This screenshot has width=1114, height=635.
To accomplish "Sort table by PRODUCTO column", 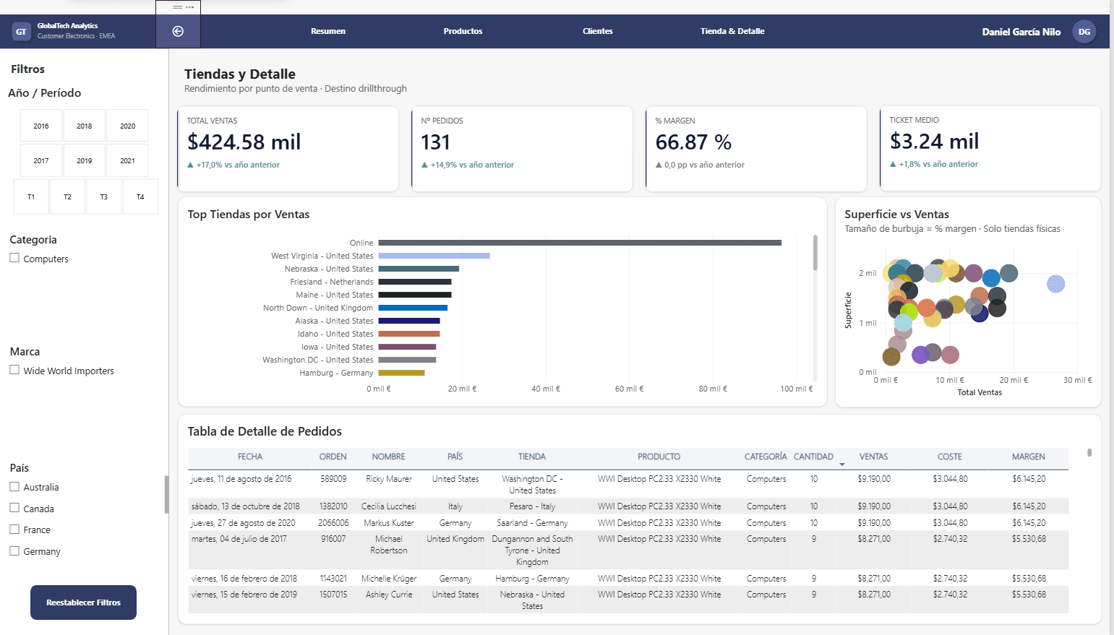I will click(x=659, y=457).
